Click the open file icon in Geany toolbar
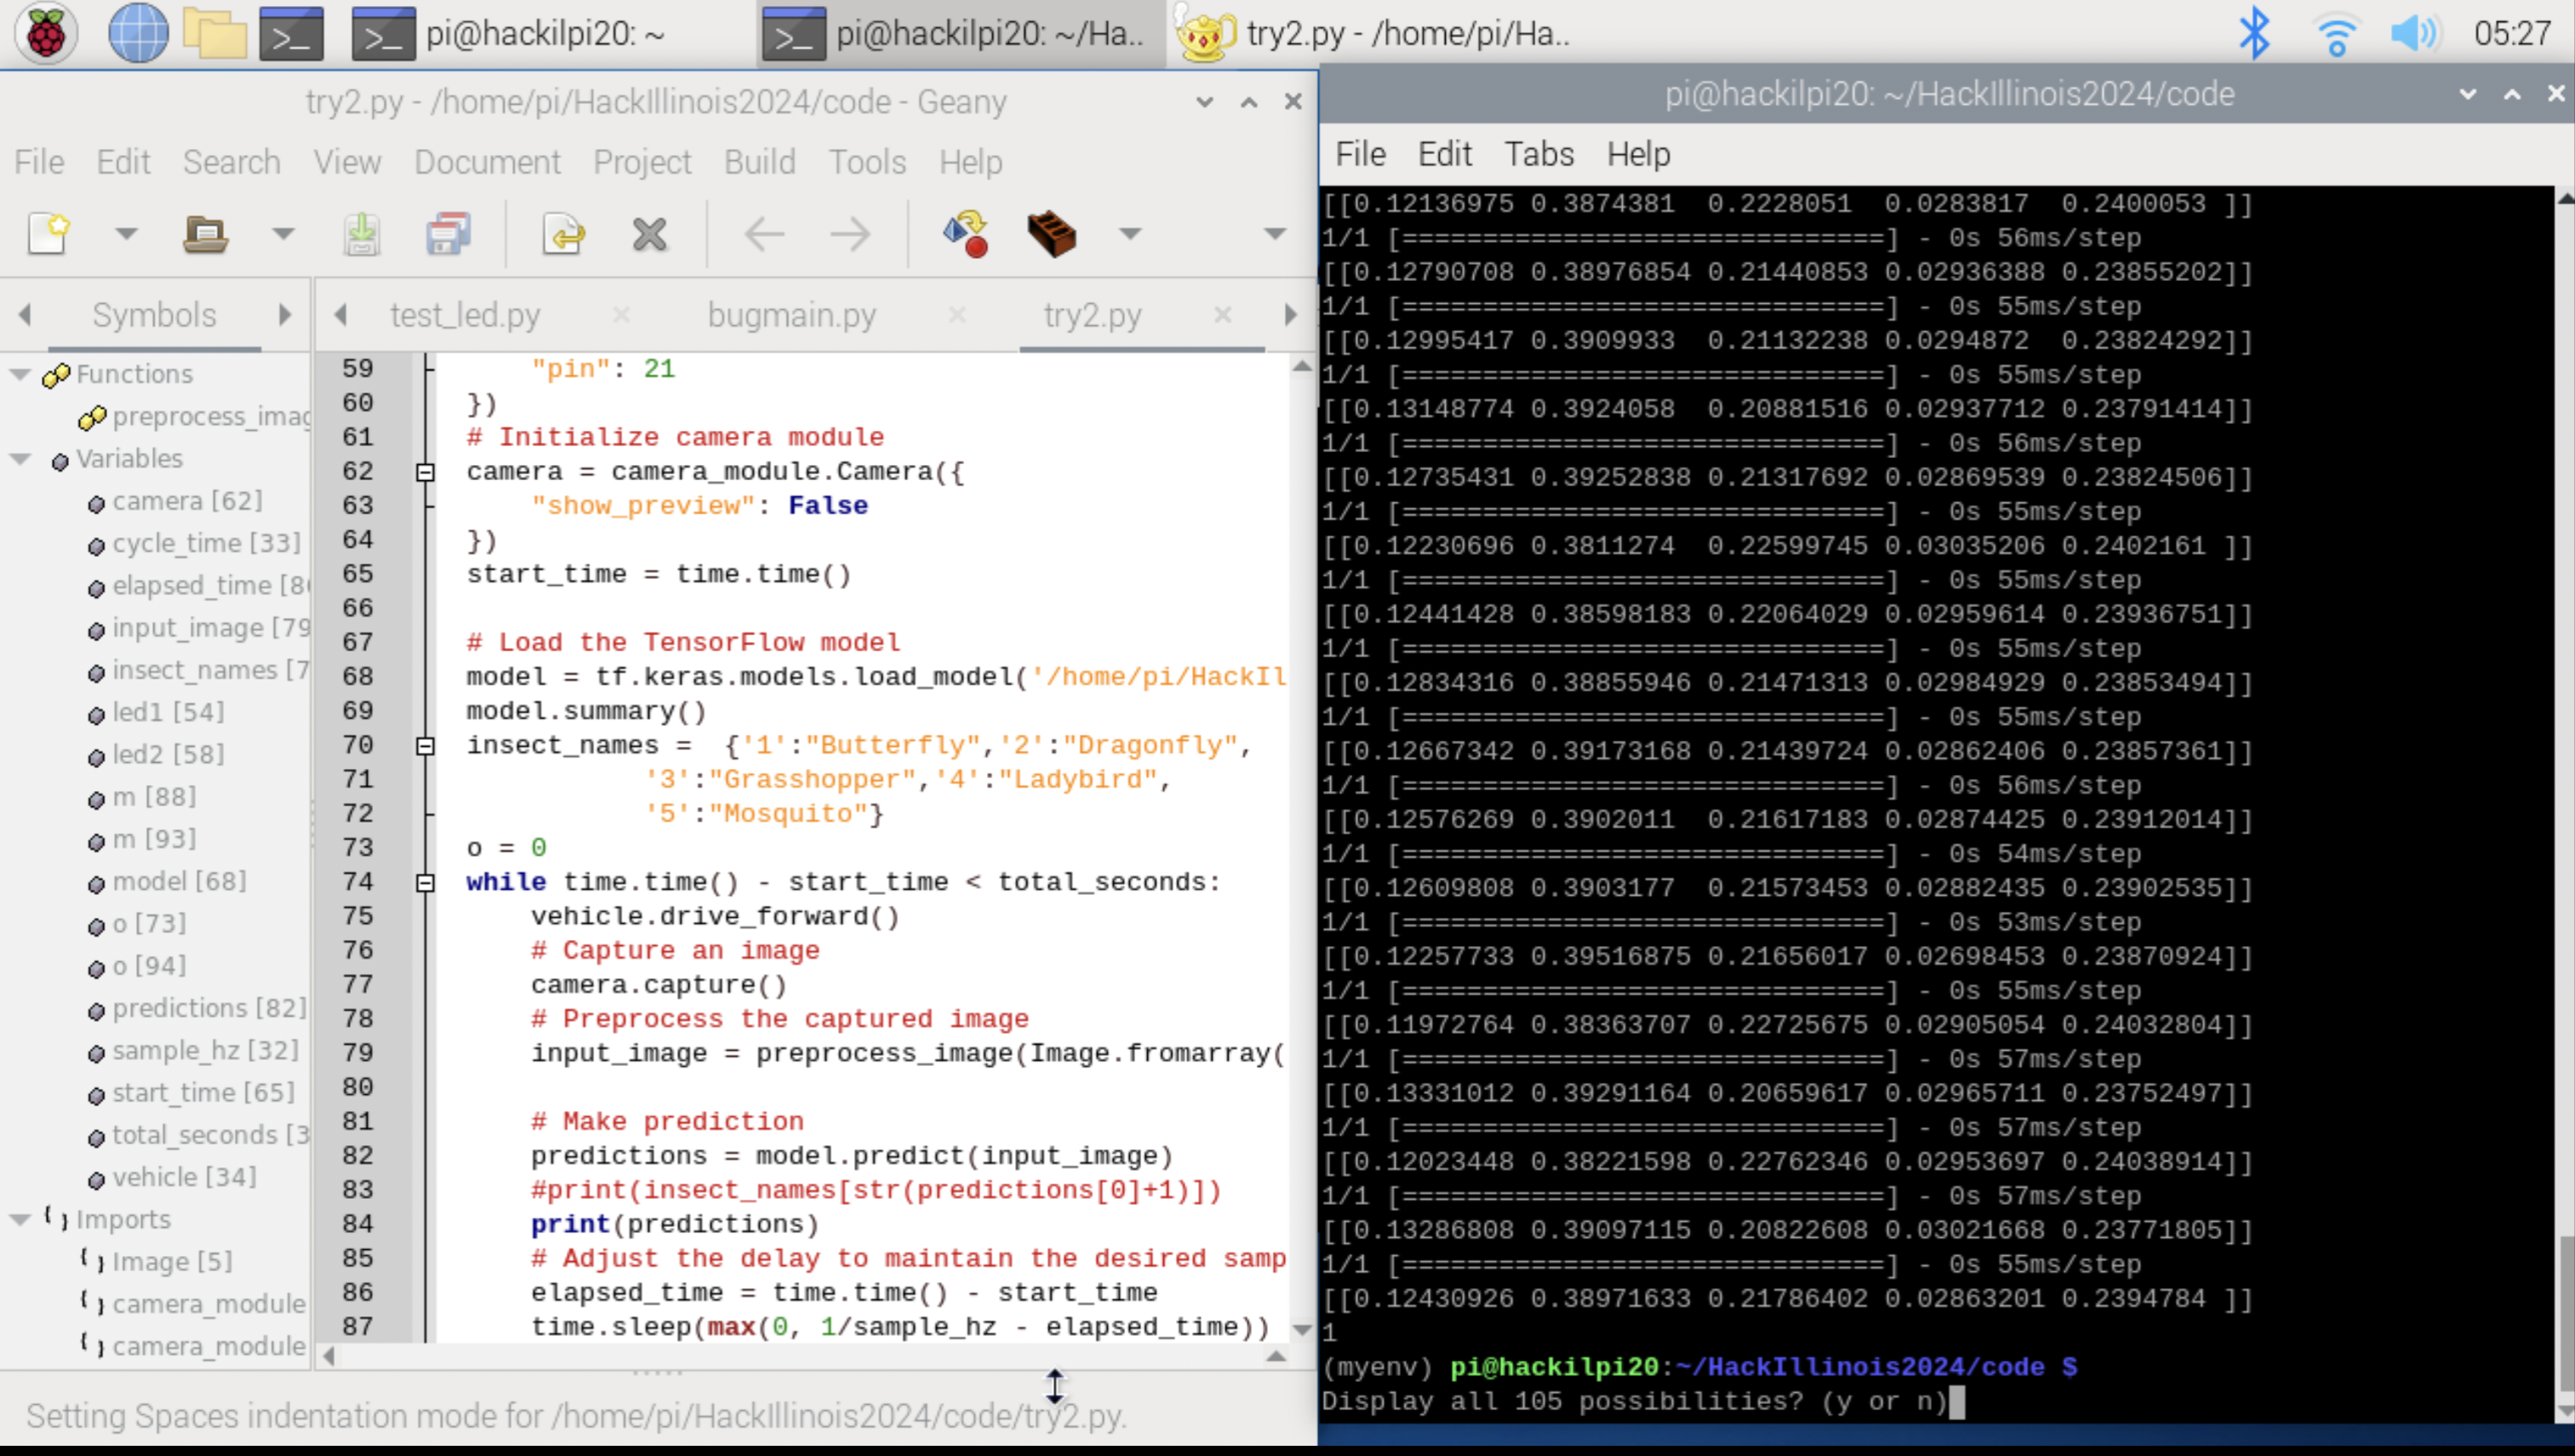The image size is (2575, 1456). (205, 234)
